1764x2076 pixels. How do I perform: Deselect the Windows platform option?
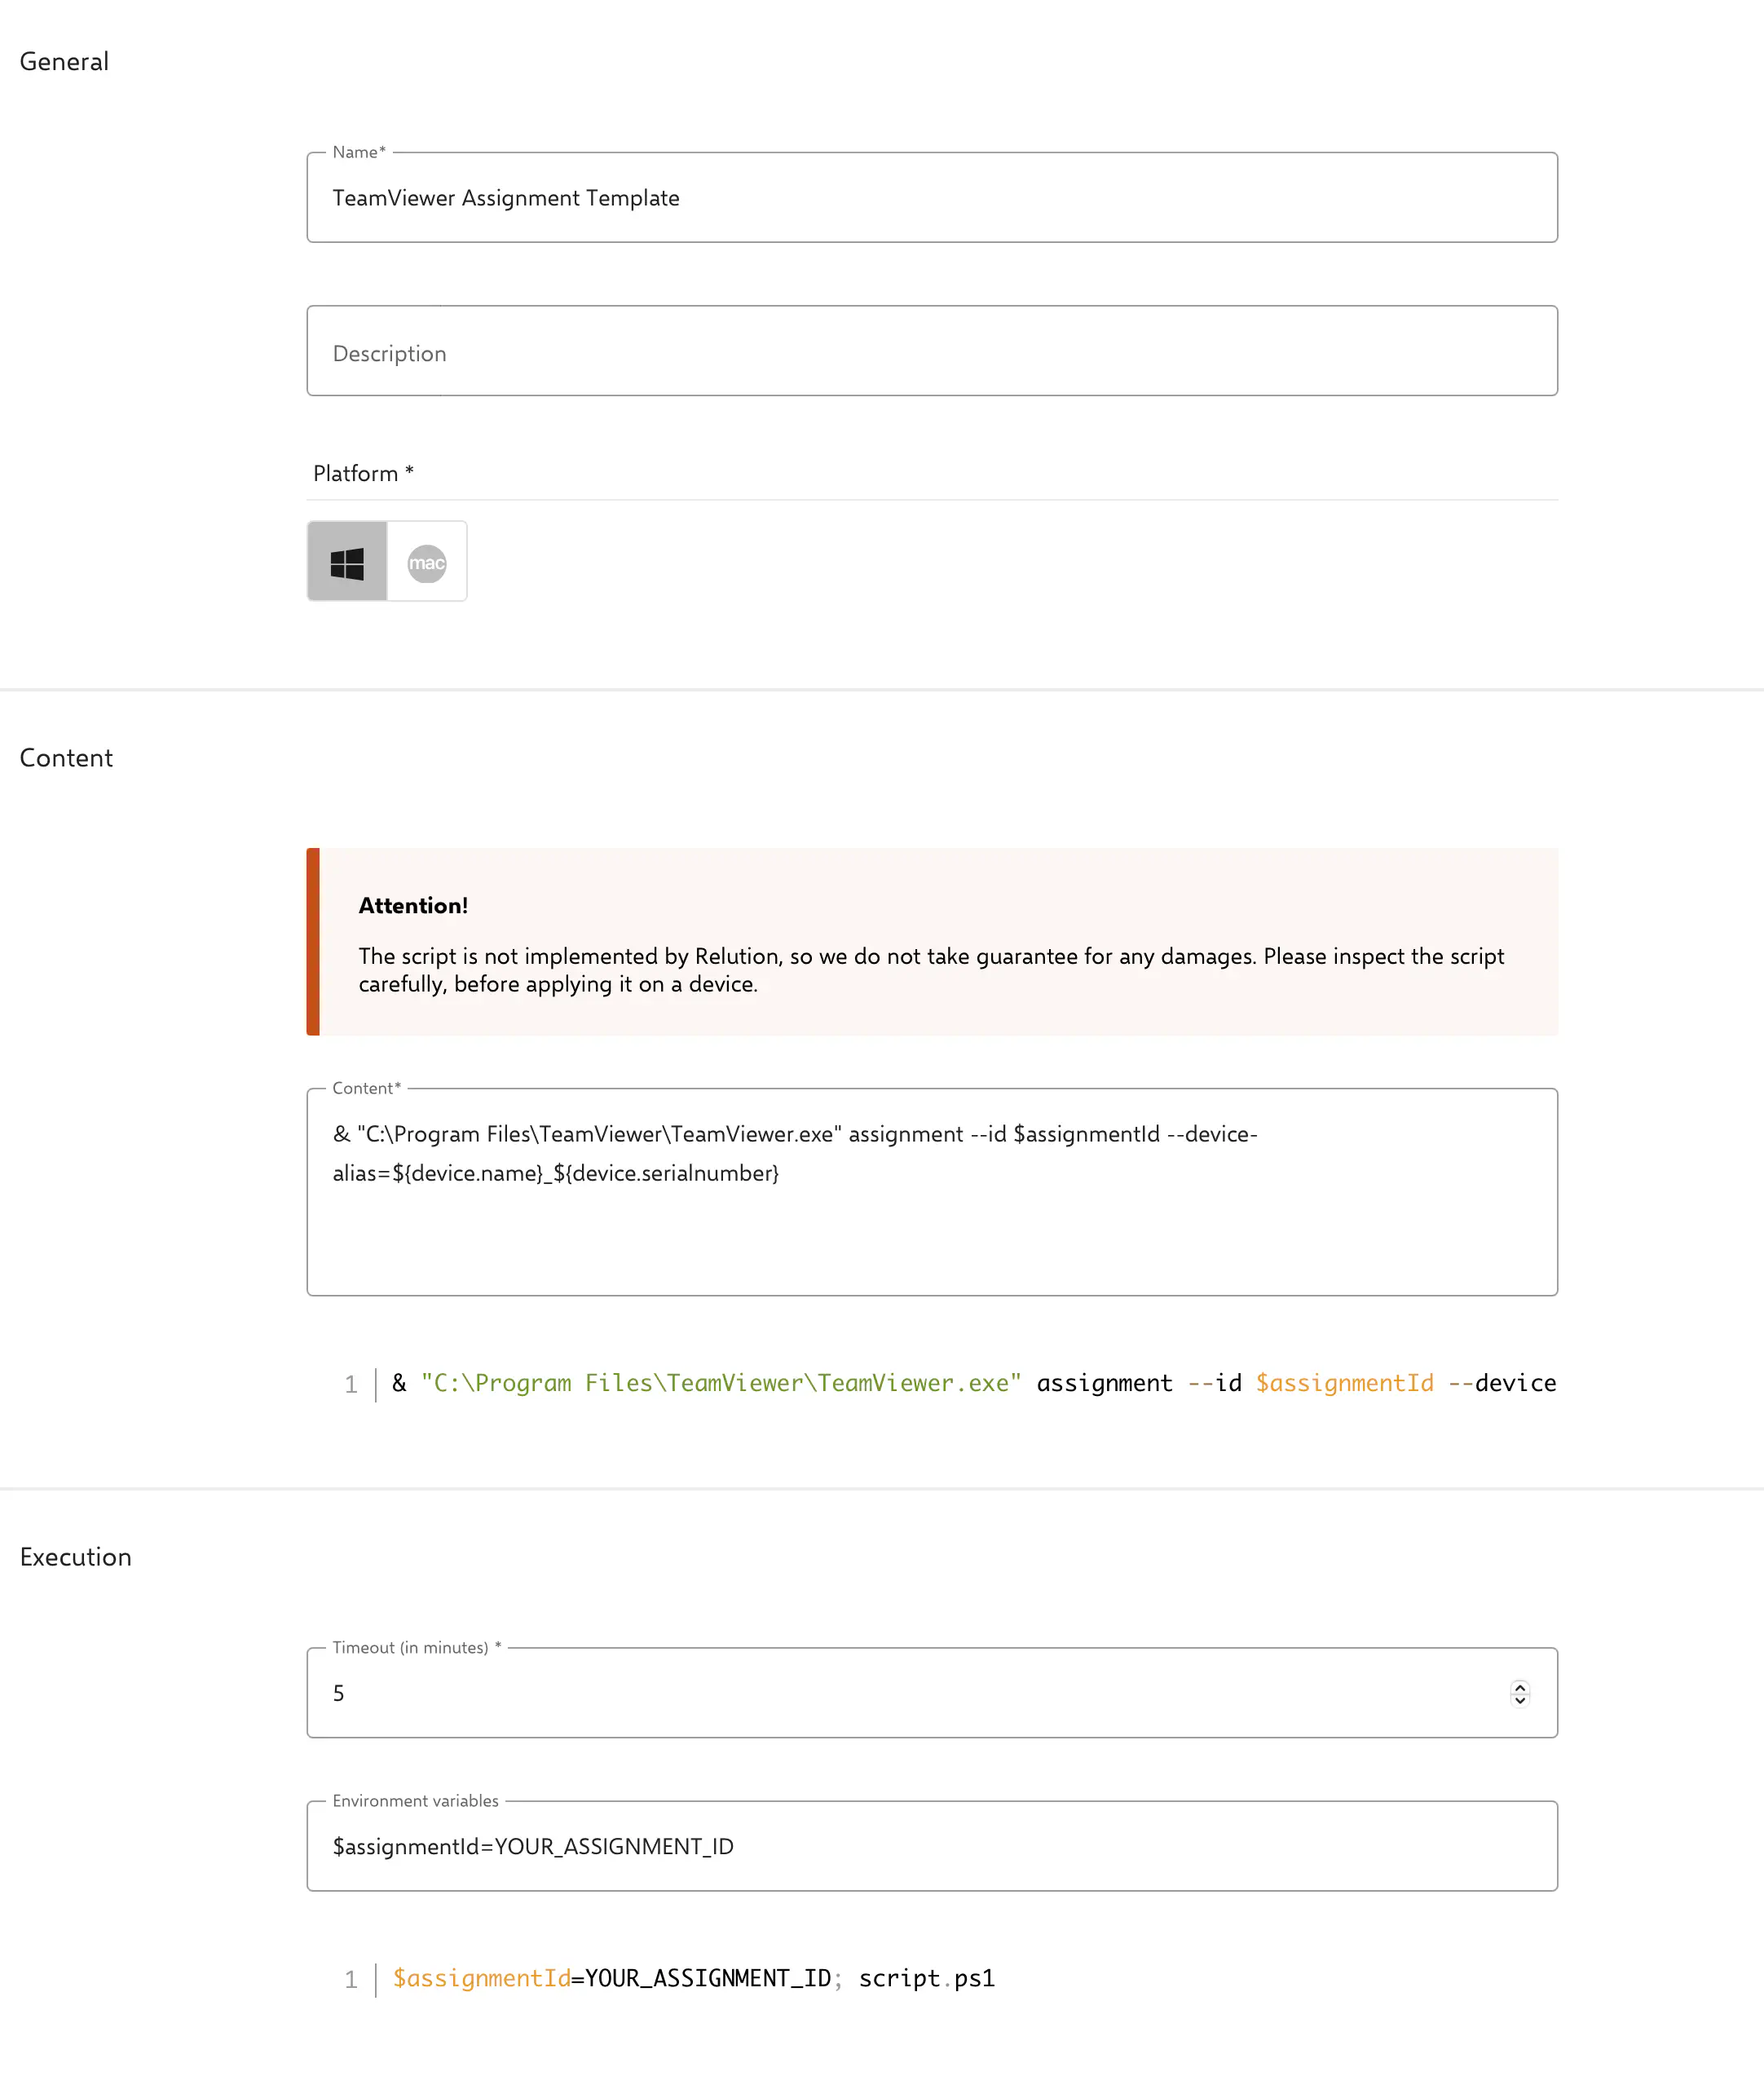[347, 561]
